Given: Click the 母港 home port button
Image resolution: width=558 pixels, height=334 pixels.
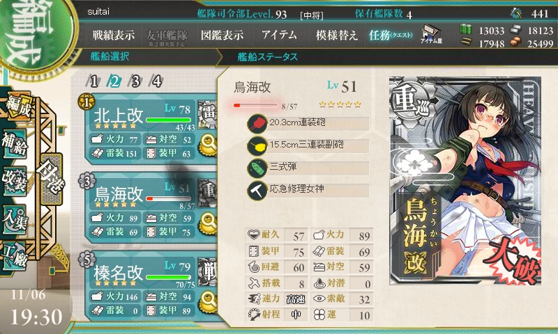Looking at the screenshot, I should [x=52, y=180].
